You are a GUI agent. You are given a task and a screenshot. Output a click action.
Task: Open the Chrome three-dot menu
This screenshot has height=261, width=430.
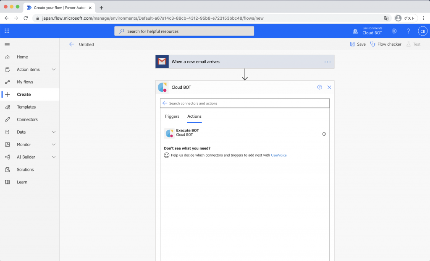pos(423,18)
